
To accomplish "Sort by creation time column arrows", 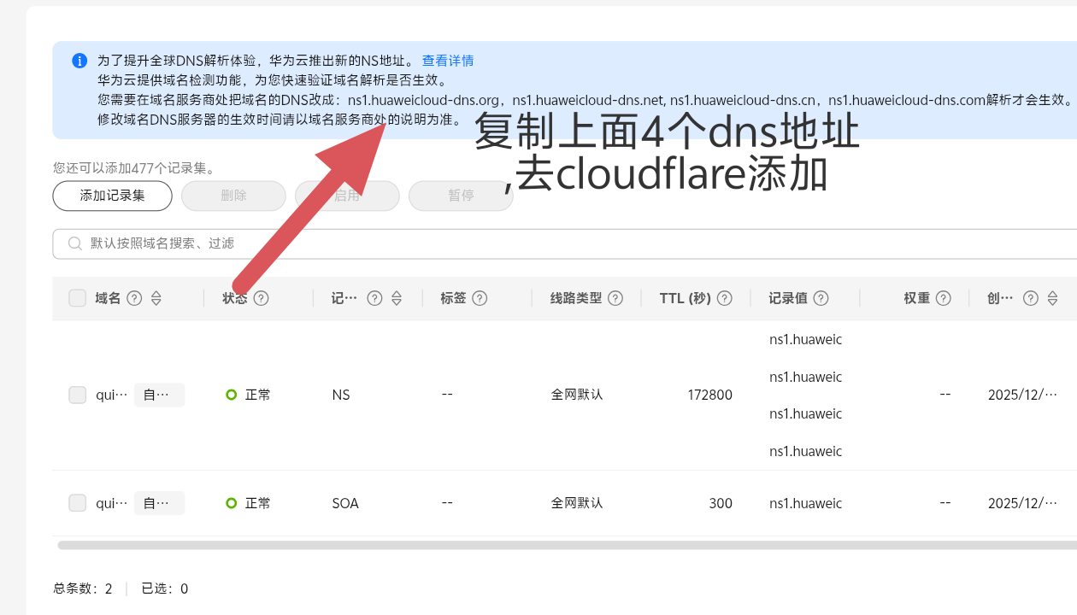I will [x=1052, y=298].
